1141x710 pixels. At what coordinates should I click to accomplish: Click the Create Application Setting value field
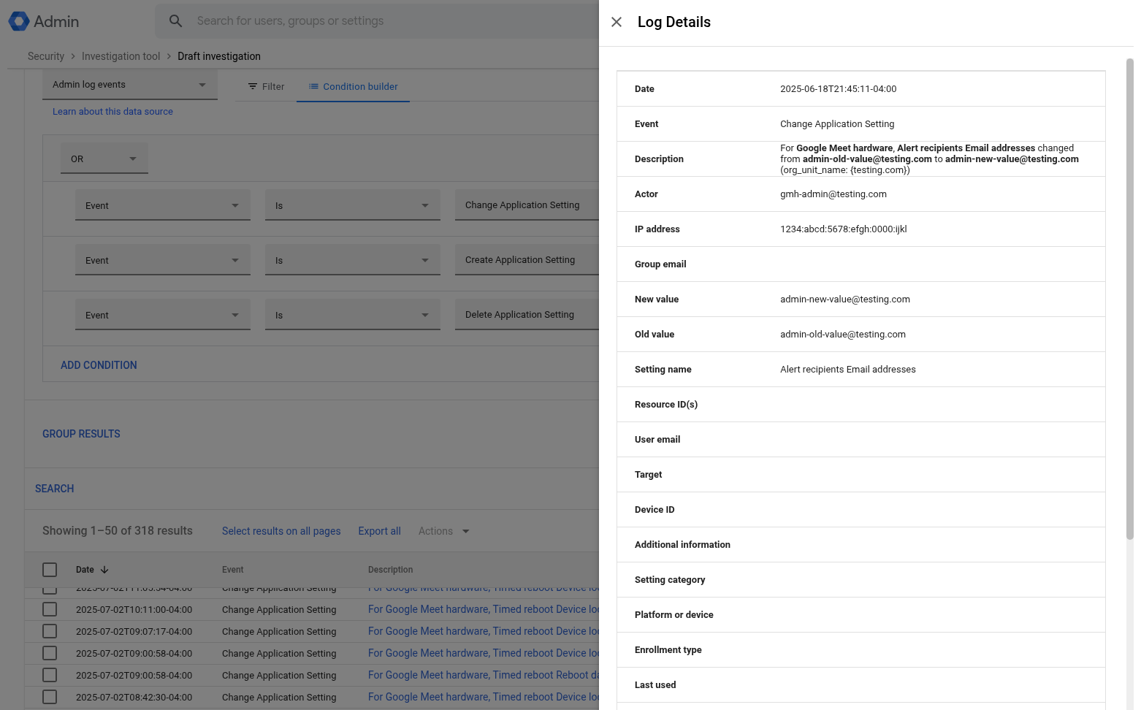pos(527,260)
